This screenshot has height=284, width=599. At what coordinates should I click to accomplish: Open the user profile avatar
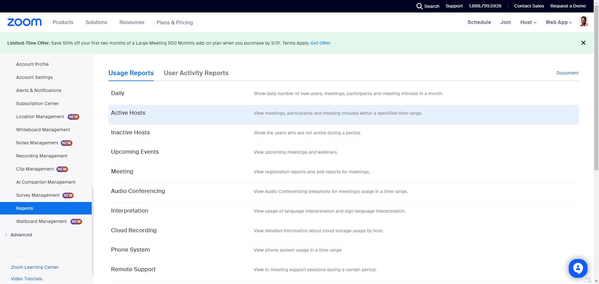(x=583, y=22)
